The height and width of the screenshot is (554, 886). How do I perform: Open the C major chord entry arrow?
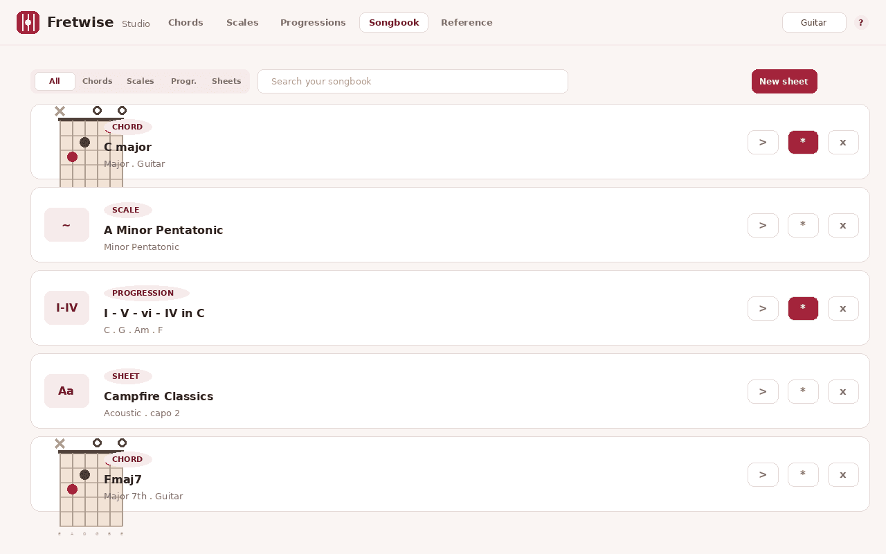click(763, 142)
